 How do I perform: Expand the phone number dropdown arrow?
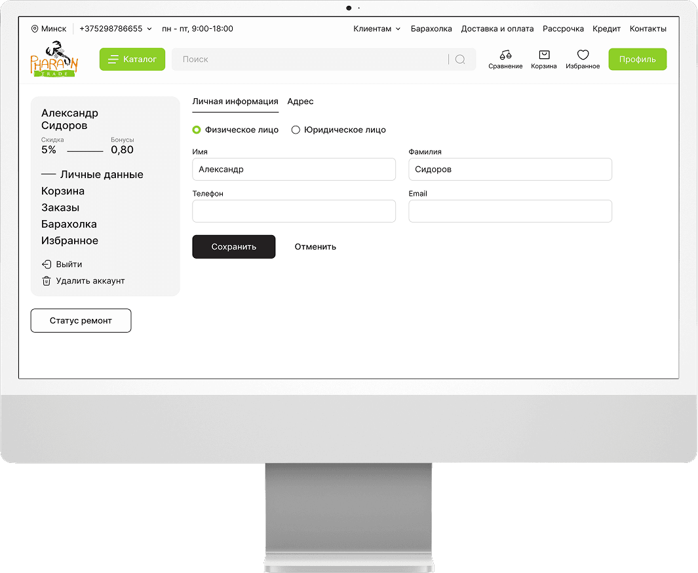(149, 29)
